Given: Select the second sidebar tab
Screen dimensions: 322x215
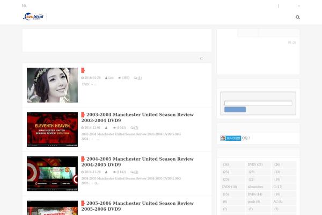Looking at the screenshot, I should coord(247,33).
